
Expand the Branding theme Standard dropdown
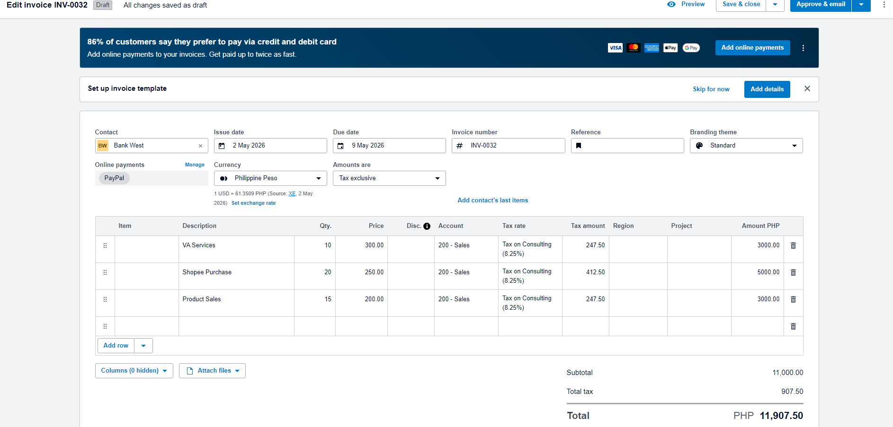[746, 146]
